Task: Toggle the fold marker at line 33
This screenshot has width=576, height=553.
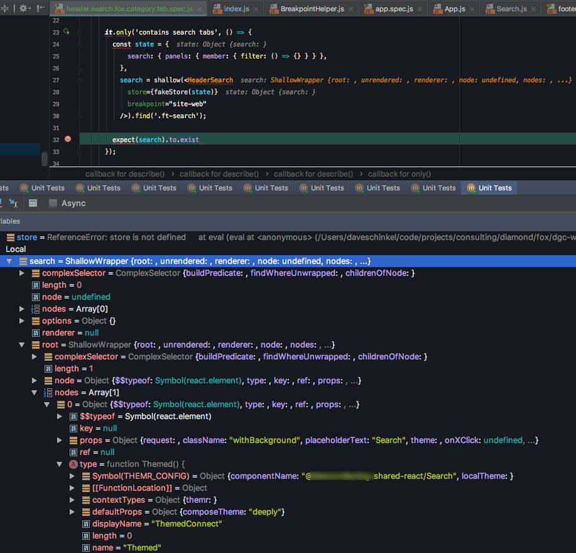Action: [79, 151]
